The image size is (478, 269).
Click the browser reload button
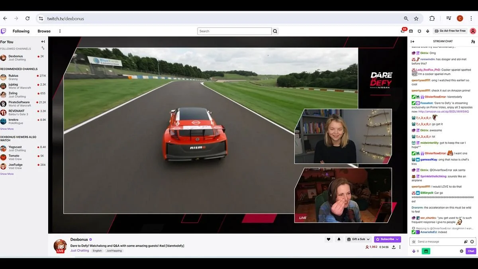click(27, 18)
